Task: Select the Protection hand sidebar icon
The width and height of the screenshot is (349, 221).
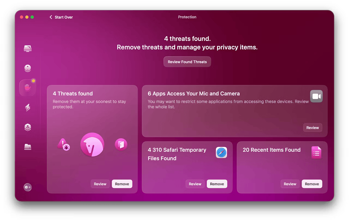Action: click(x=28, y=88)
